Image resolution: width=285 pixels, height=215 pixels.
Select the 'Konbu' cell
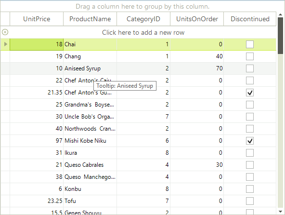(90, 189)
